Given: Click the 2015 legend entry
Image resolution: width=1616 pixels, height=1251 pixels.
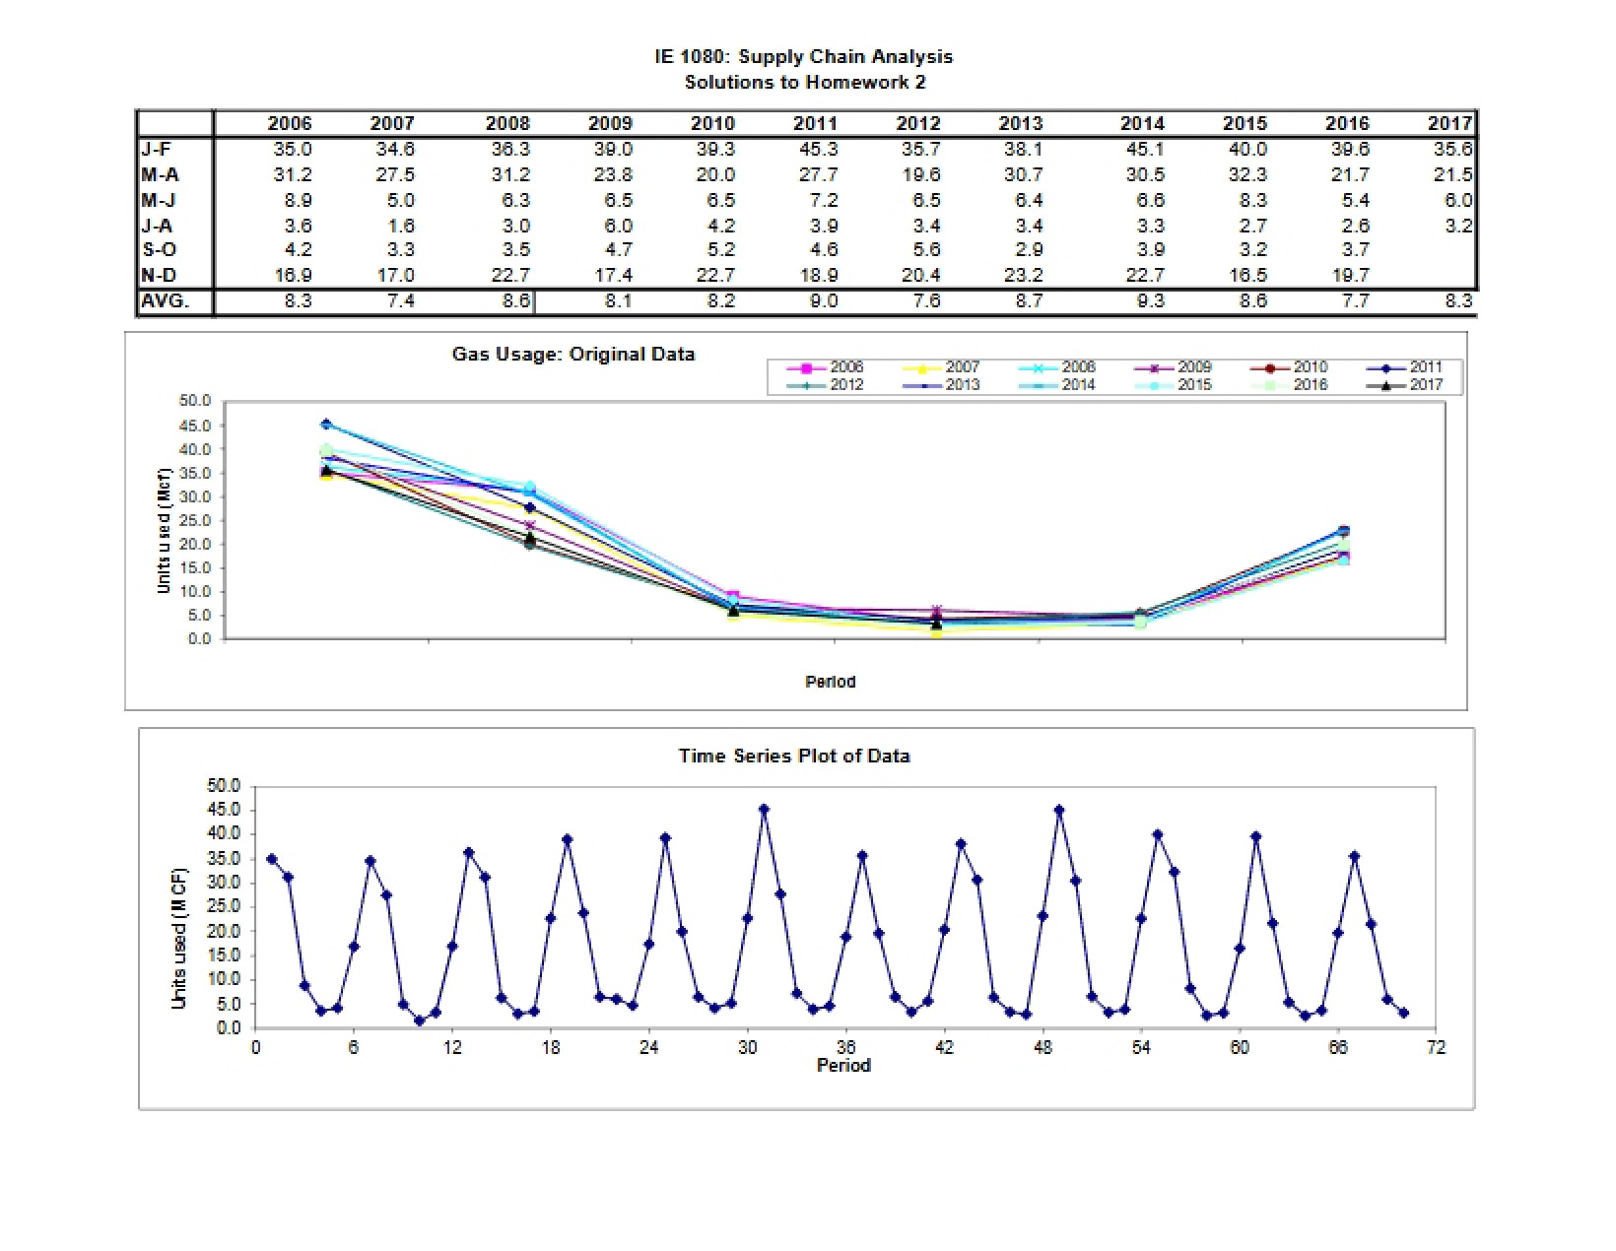Looking at the screenshot, I should [1172, 385].
